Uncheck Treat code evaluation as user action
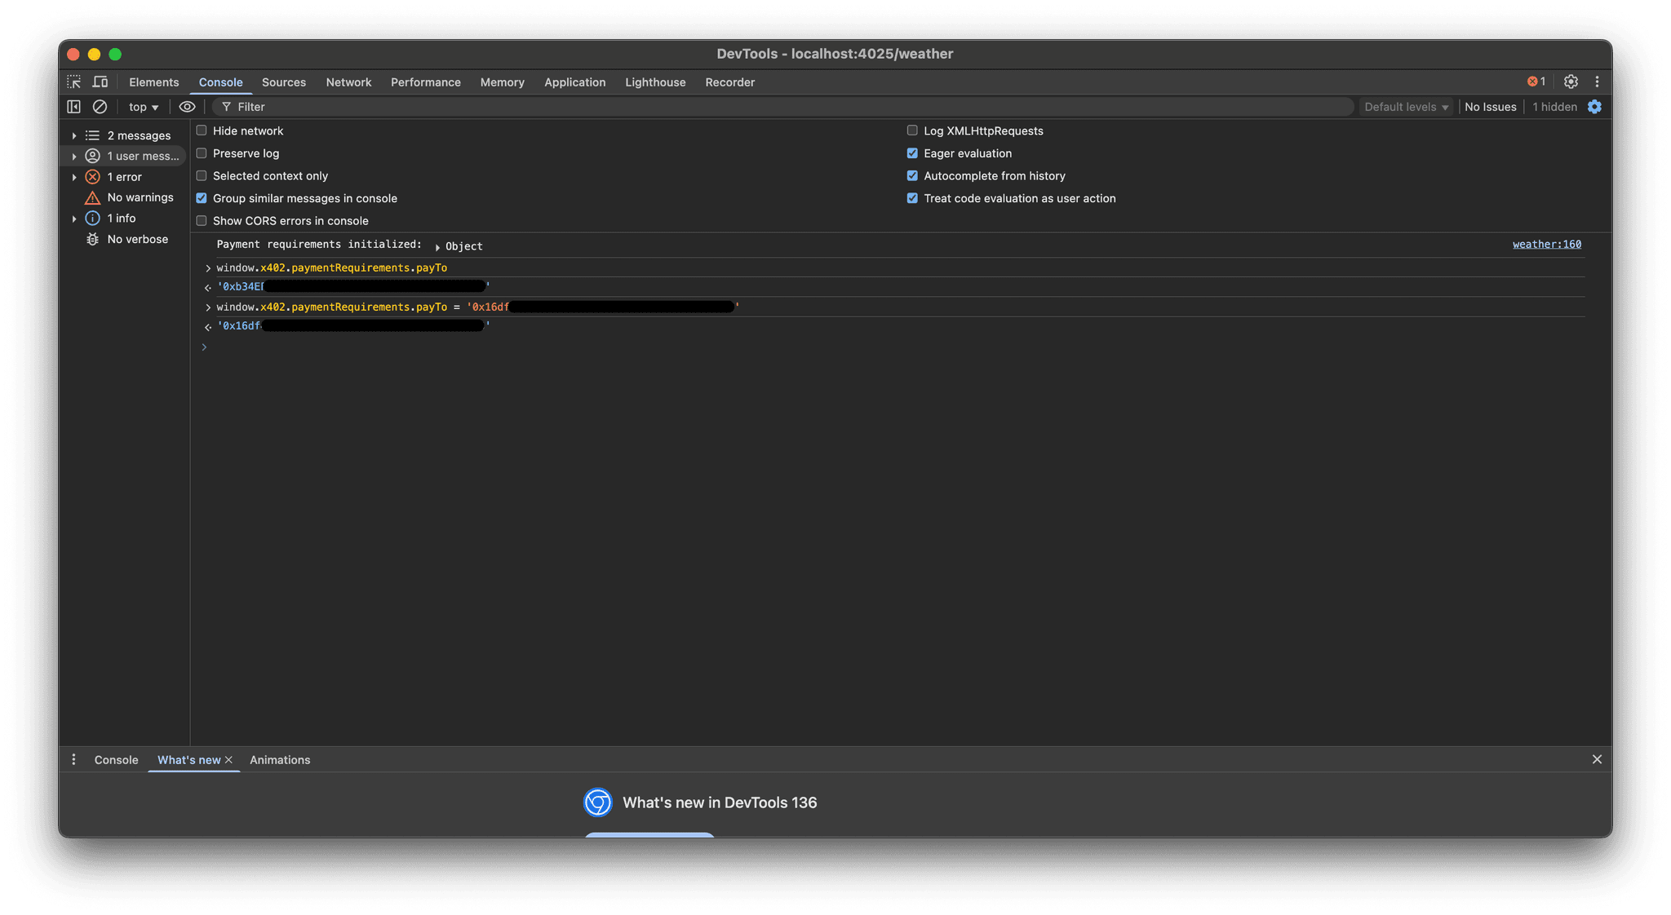1671x915 pixels. [x=912, y=198]
